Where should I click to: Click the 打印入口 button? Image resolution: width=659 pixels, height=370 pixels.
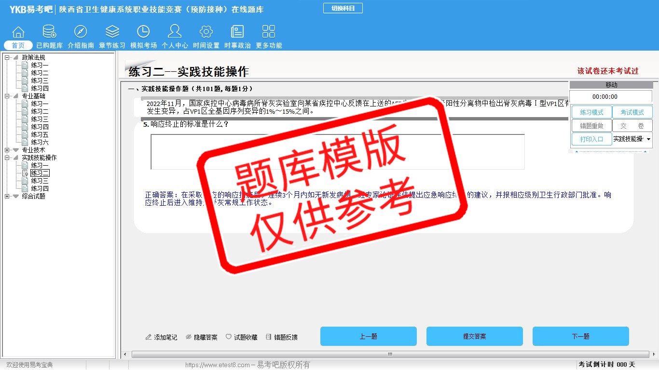point(591,139)
